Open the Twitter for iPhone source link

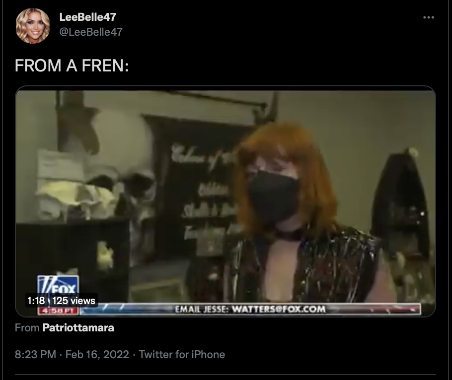tap(182, 354)
